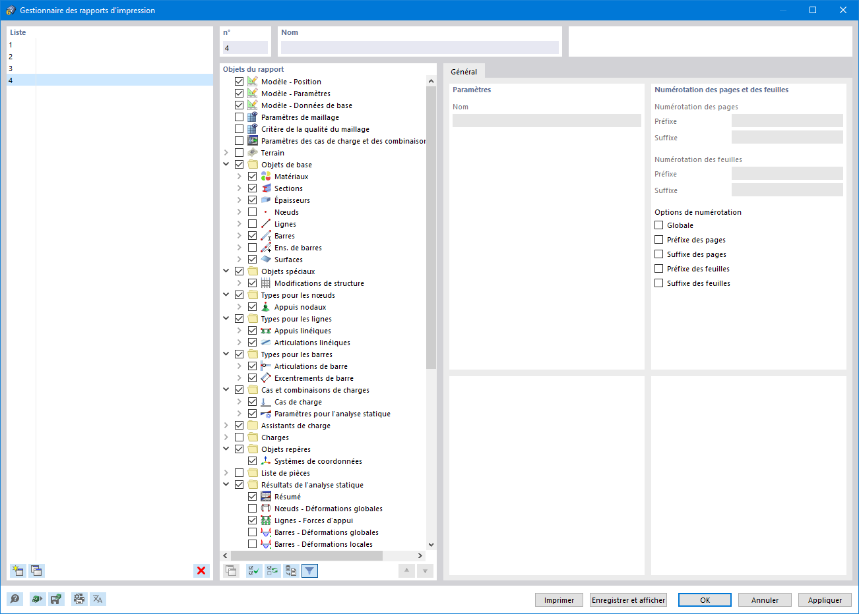859x614 pixels.
Task: Expand the Charges folder
Action: point(226,437)
